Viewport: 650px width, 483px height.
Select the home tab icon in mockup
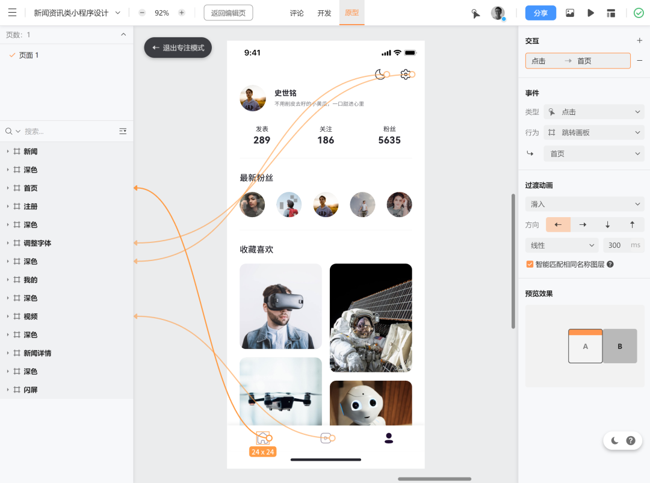point(263,438)
